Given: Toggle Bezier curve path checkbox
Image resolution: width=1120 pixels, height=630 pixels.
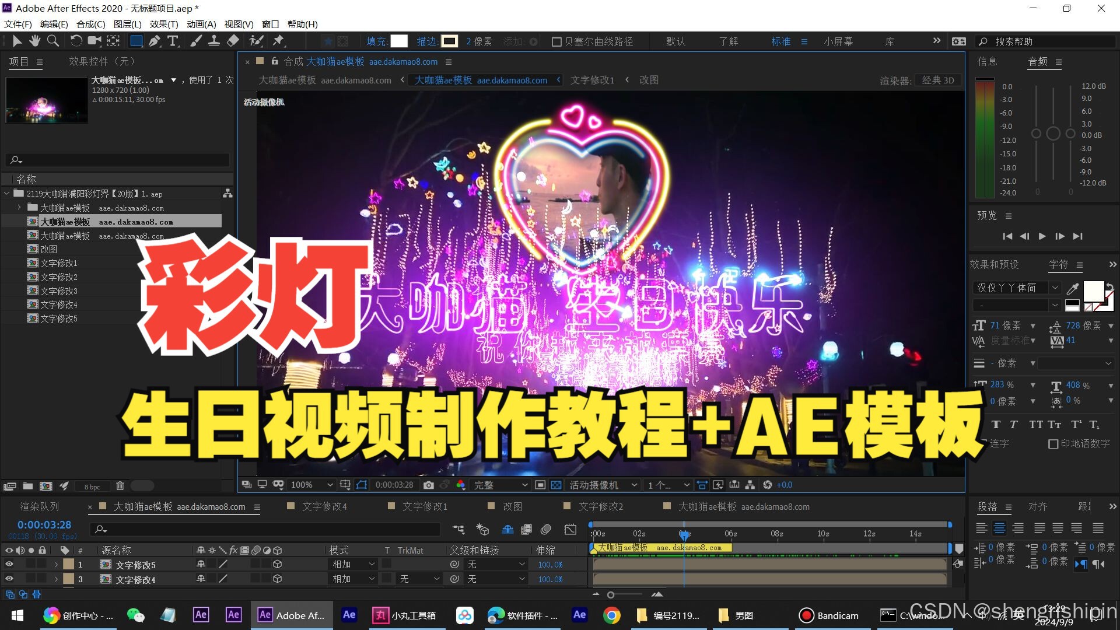Looking at the screenshot, I should click(556, 41).
